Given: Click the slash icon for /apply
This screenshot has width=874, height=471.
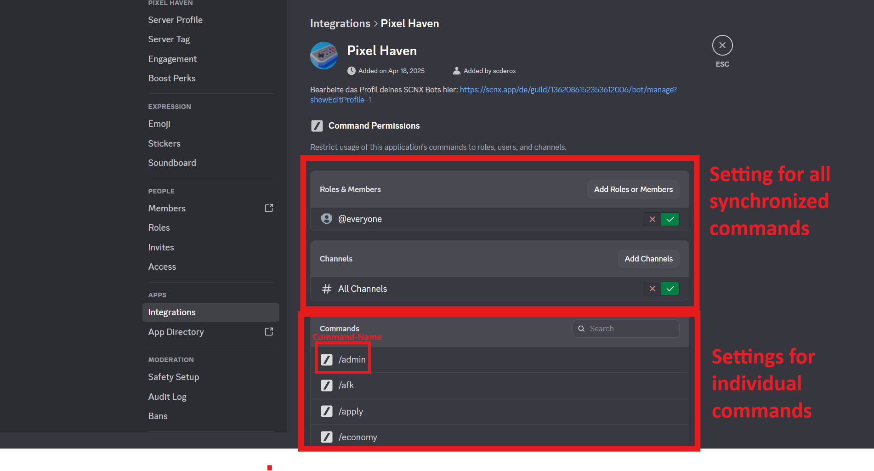Looking at the screenshot, I should (x=327, y=411).
